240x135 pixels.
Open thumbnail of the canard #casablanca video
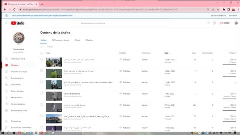54,96
